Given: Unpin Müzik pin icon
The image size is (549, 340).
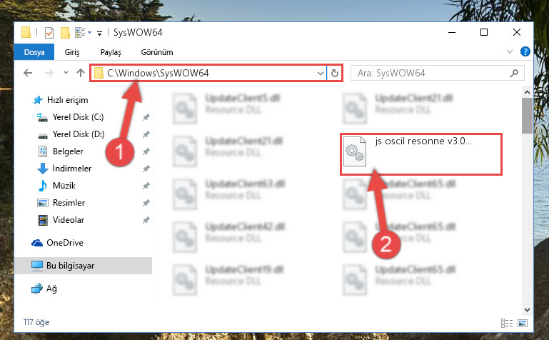Looking at the screenshot, I should [x=146, y=186].
